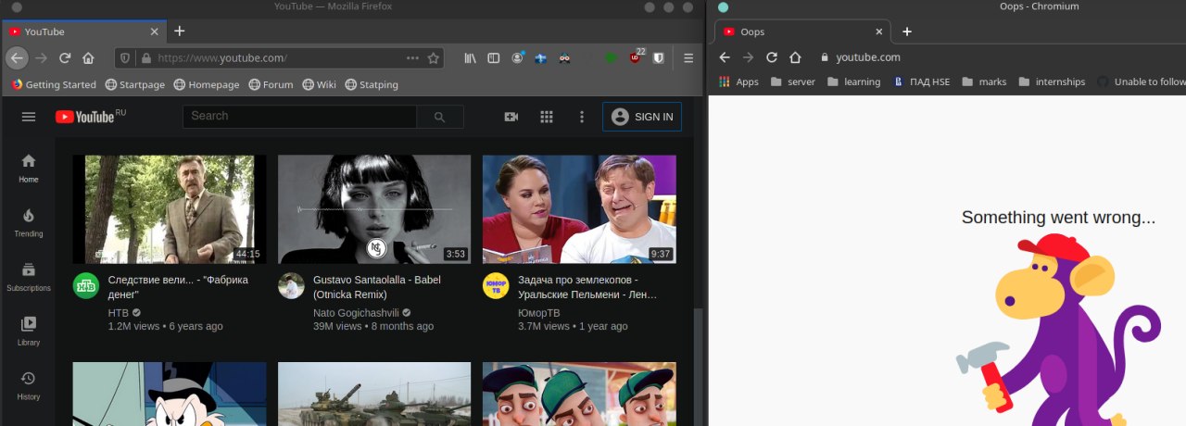The image size is (1186, 426).
Task: Open the Gustavo Santaolalla Babel video thumbnail
Action: (374, 209)
